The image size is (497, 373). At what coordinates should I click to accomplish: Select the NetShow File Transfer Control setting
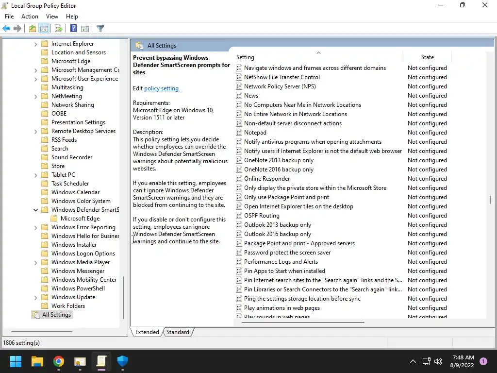point(282,77)
